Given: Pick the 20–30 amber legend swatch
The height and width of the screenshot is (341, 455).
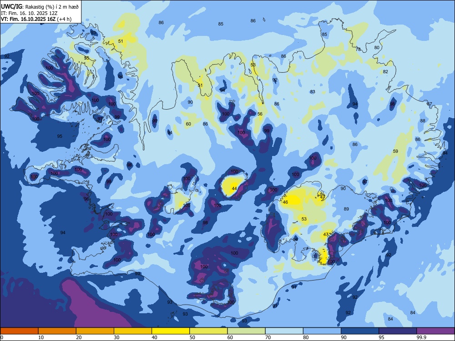Looking at the screenshot, I should click(95, 331).
